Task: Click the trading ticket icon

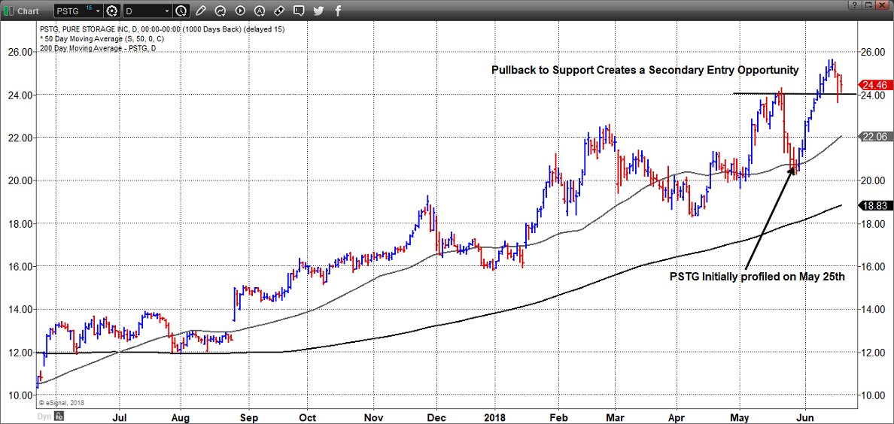Action: pyautogui.click(x=278, y=11)
